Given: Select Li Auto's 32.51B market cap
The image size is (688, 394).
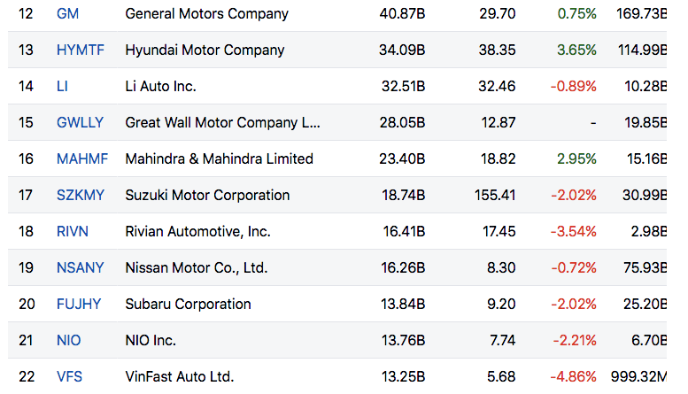Looking at the screenshot, I should coord(402,87).
